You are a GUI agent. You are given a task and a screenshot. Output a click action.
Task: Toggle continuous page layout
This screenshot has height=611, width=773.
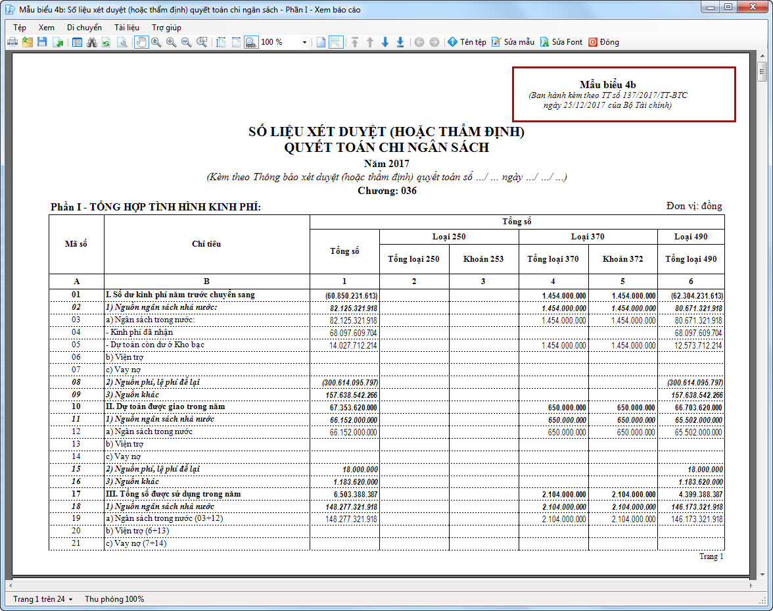pos(336,42)
